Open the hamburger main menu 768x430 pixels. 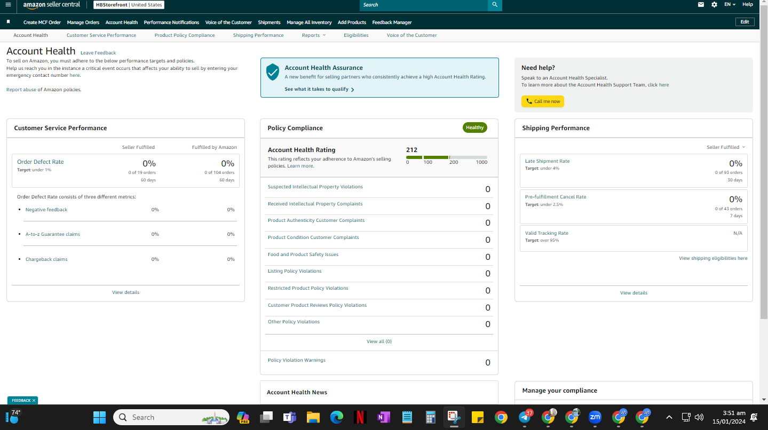[x=7, y=5]
